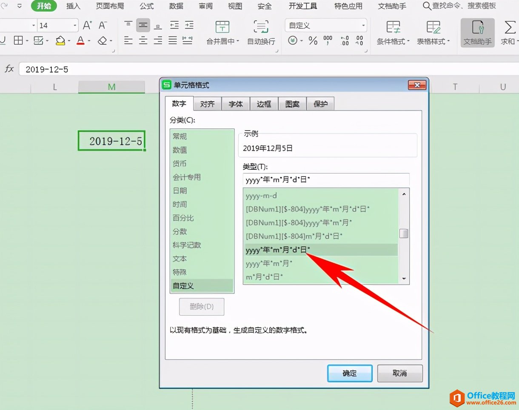Justify text alignment
The image size is (519, 410).
173,41
